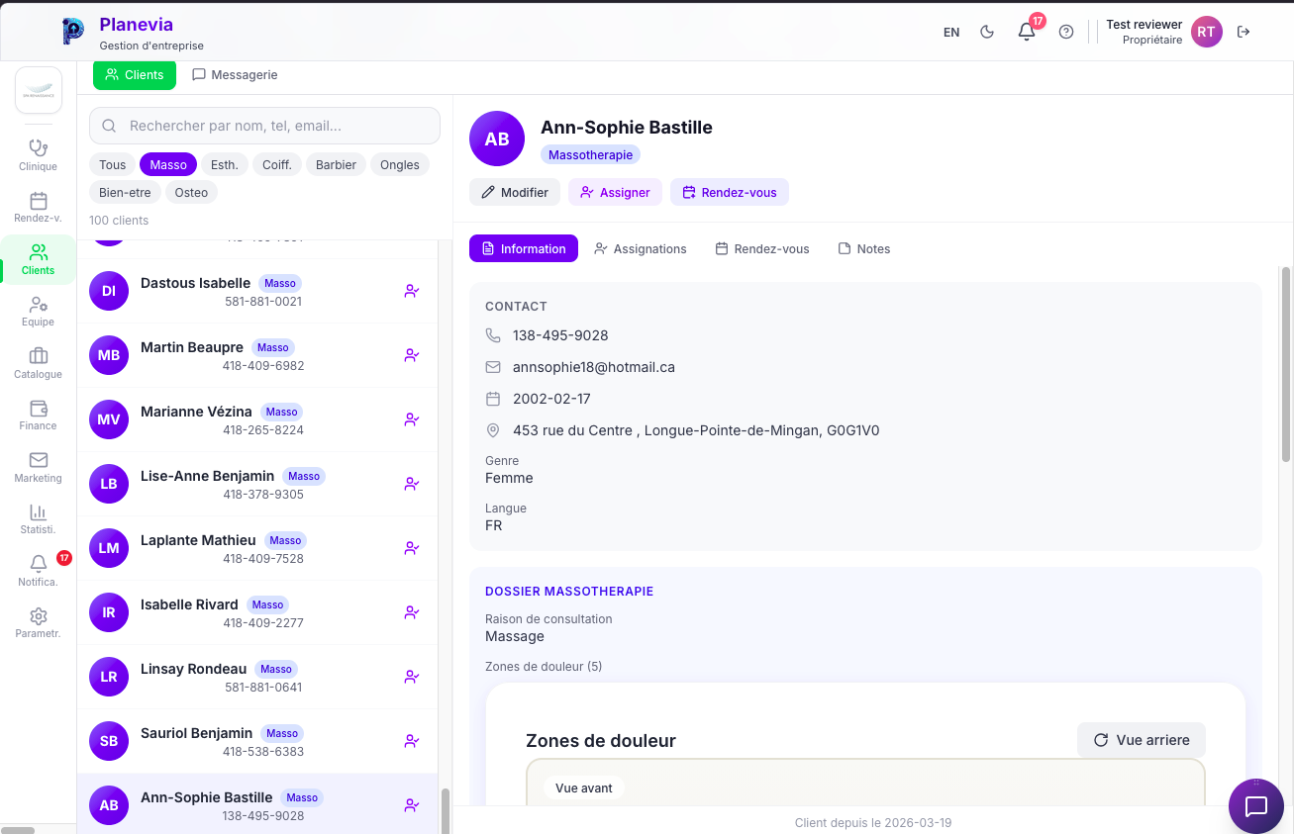Click the client list scrollbar
The height and width of the screenshot is (834, 1294).
click(445, 810)
